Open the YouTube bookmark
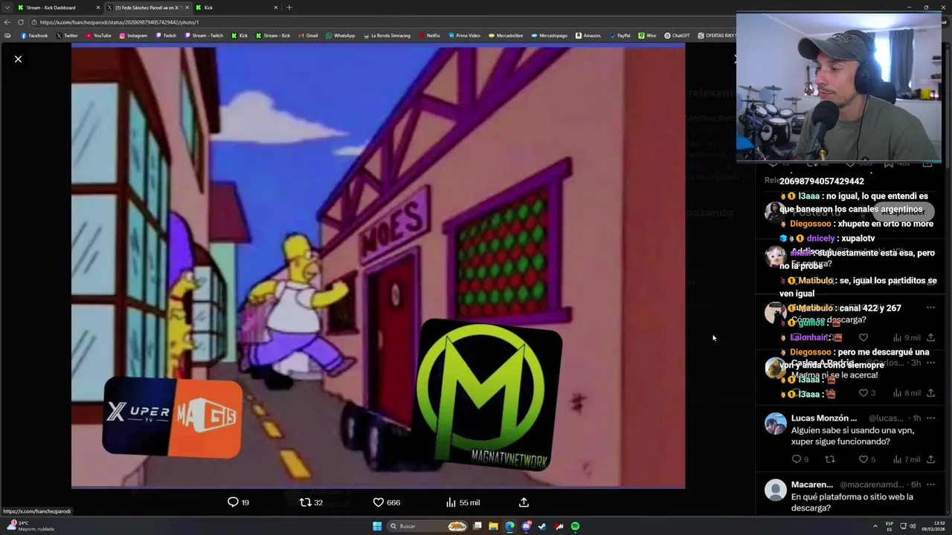The image size is (952, 535). [99, 36]
